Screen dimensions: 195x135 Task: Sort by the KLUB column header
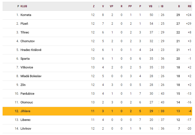pos(24,6)
